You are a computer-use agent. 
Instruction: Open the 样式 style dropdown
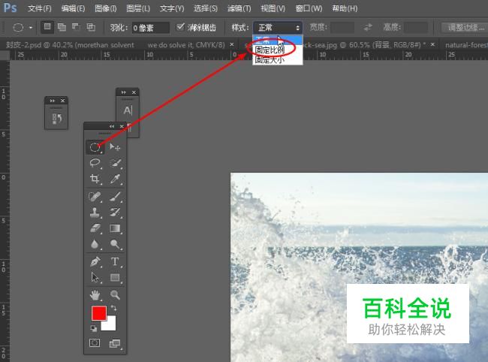point(278,28)
